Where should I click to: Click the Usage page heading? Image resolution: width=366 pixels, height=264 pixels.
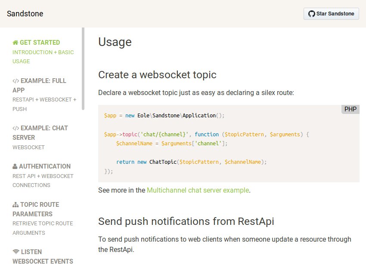pos(115,42)
